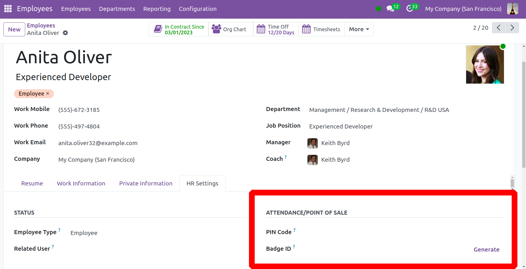Switch to the Work Information tab

[81, 183]
